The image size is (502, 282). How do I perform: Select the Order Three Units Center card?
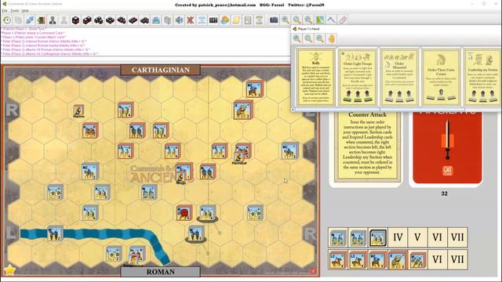(441, 77)
